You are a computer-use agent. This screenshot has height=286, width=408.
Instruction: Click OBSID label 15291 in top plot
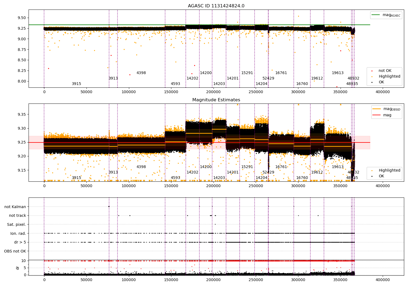[247, 73]
